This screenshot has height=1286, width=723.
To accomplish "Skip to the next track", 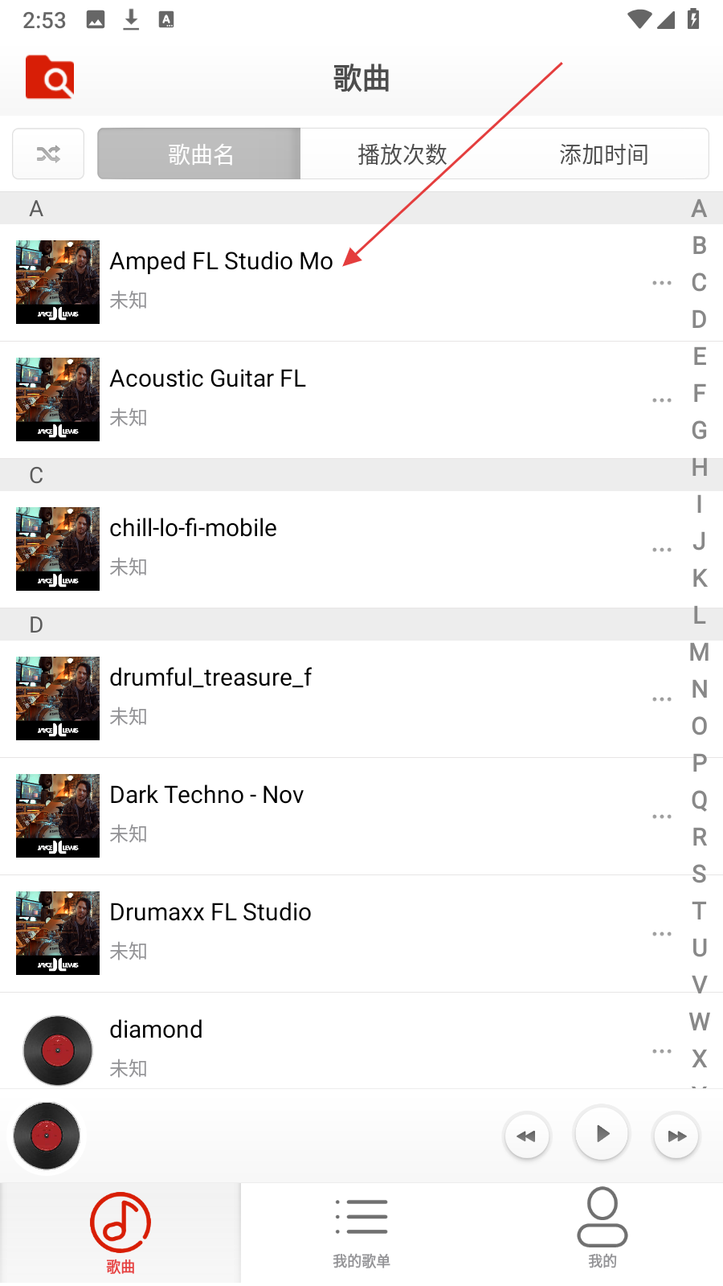I will [x=676, y=1136].
